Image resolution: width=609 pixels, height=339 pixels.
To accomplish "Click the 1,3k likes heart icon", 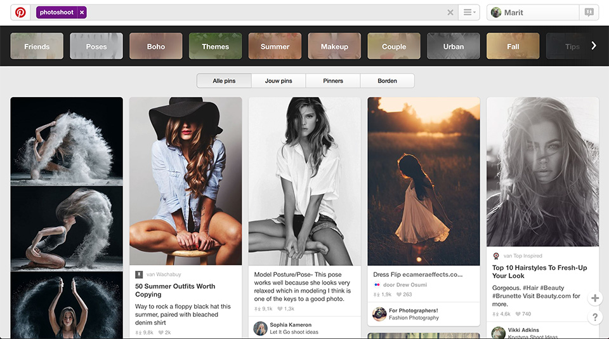I will click(x=280, y=309).
